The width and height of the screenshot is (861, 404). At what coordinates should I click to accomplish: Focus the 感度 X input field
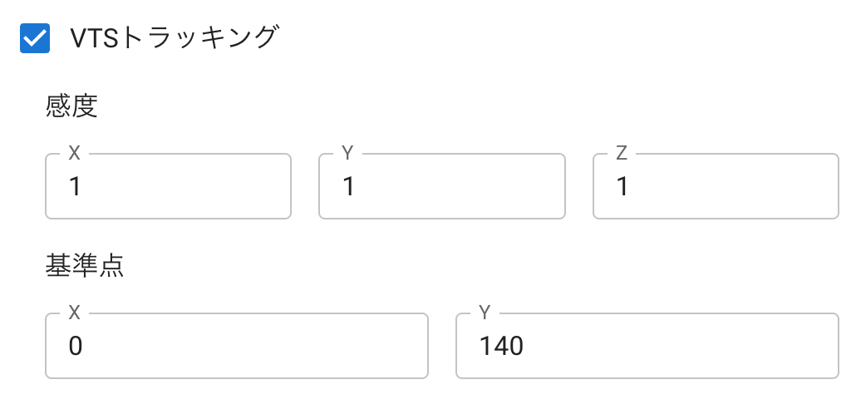(x=168, y=186)
